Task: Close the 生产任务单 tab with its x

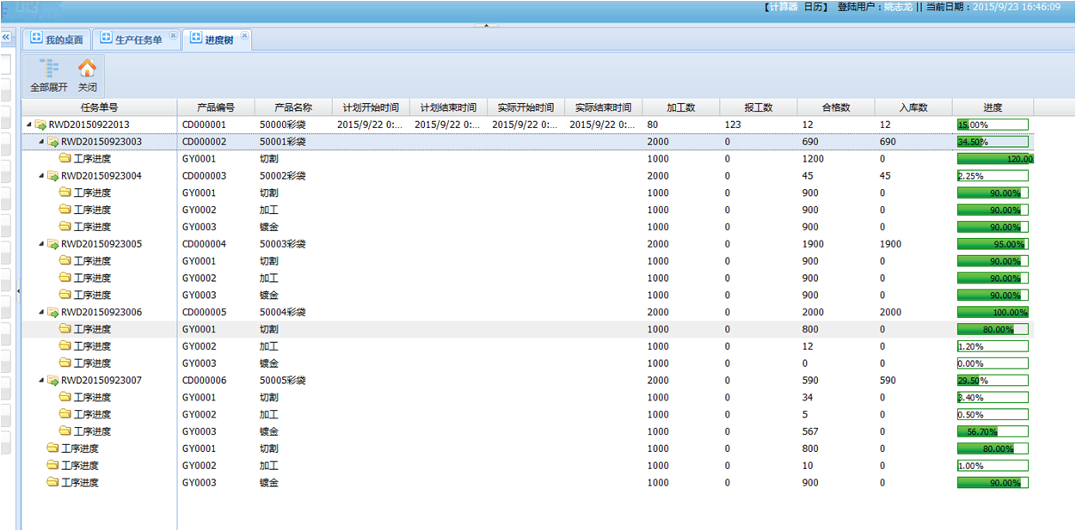Action: [x=173, y=36]
